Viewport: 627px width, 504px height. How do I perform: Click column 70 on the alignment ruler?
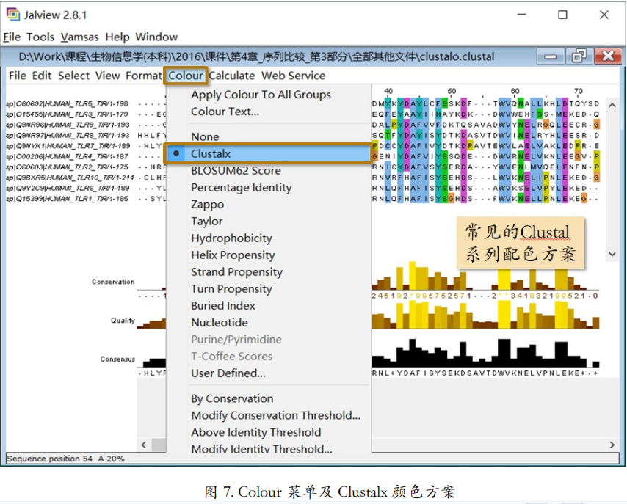[x=579, y=91]
